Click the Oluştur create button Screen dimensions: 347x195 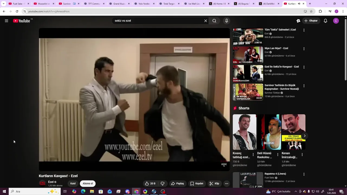tap(311, 21)
